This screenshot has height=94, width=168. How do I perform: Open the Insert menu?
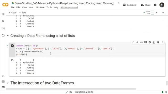pos(31,8)
